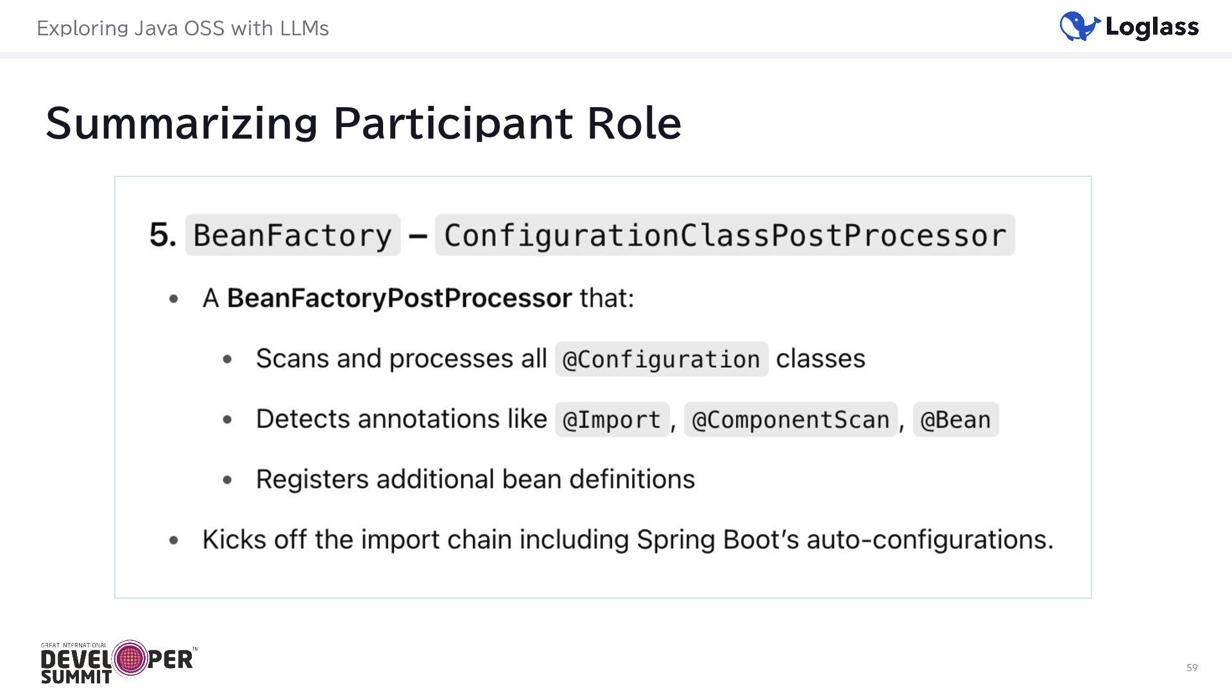The width and height of the screenshot is (1232, 693).
Task: Select the @Bean annotation tag
Action: (955, 420)
